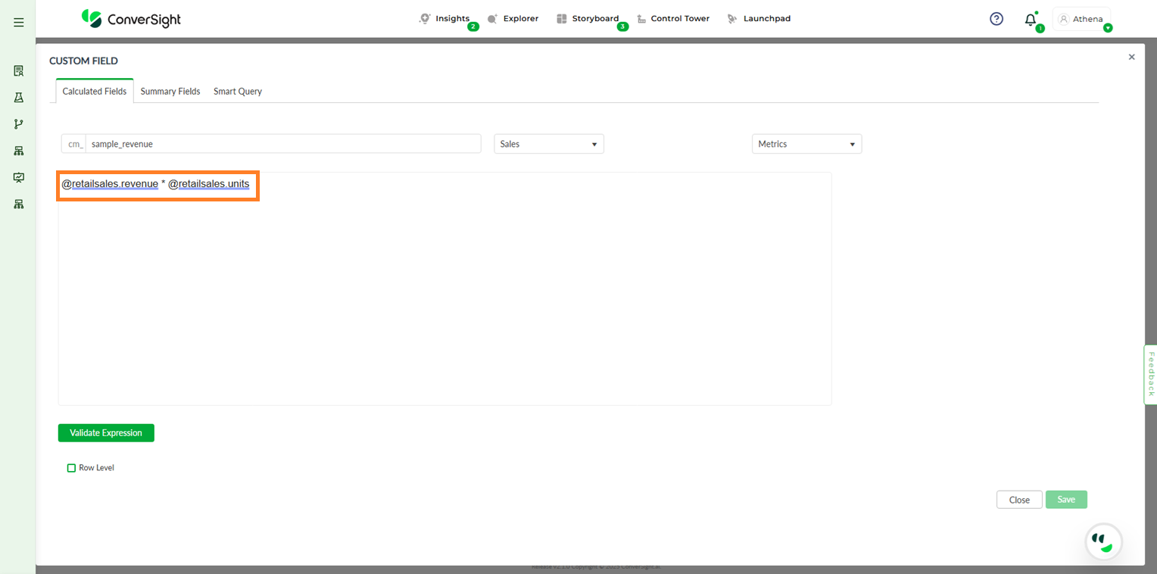This screenshot has height=574, width=1157.
Task: Click the sidebar presentation board icon
Action: tap(19, 177)
